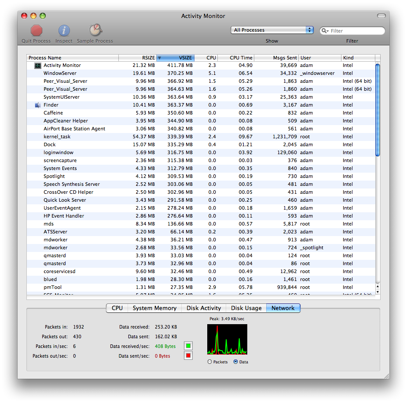
Task: Sort by CPU Time column header
Action: tap(236, 58)
